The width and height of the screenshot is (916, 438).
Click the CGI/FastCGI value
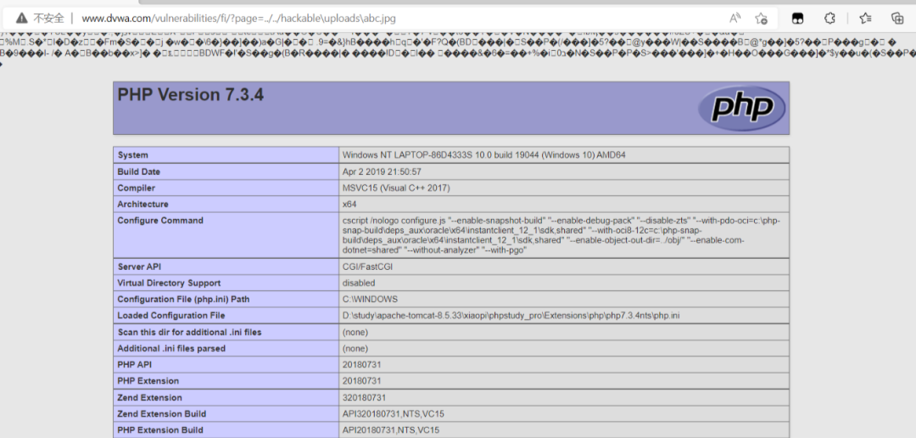[x=369, y=266]
